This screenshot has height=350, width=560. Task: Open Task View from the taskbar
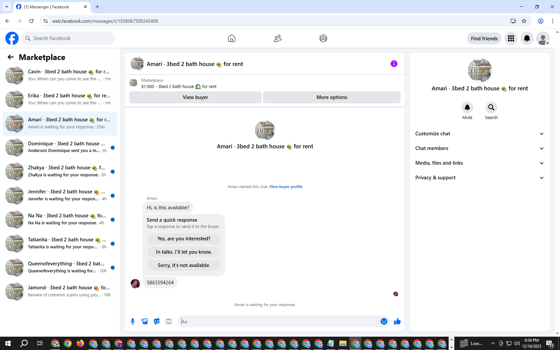point(40,343)
